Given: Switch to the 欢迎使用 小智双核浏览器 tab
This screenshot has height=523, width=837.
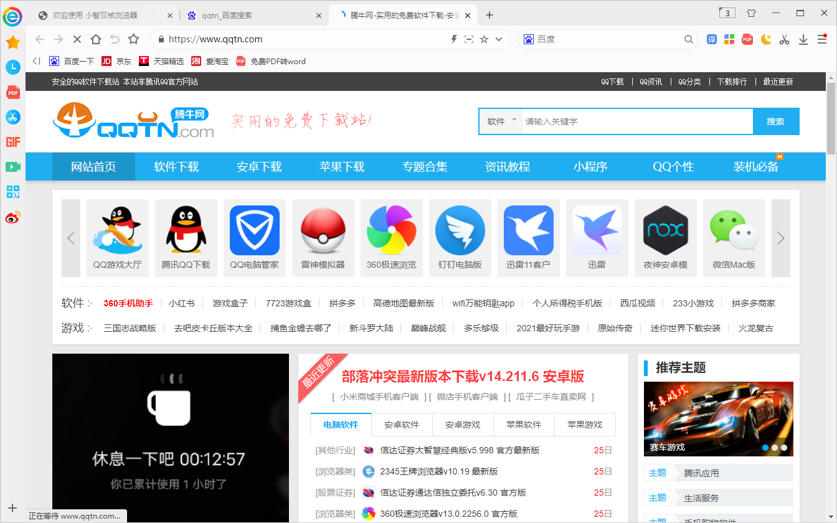Looking at the screenshot, I should [105, 15].
